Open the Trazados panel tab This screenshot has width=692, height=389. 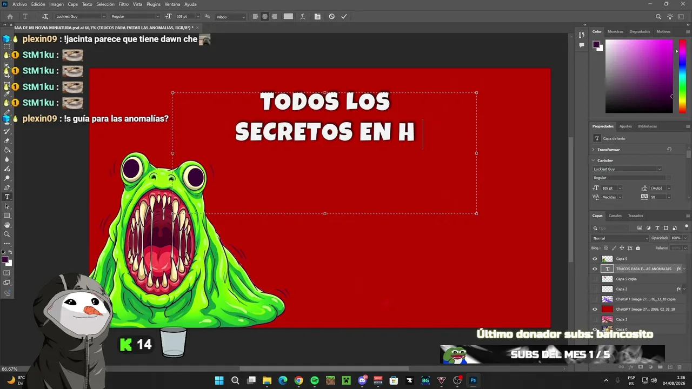coord(636,216)
